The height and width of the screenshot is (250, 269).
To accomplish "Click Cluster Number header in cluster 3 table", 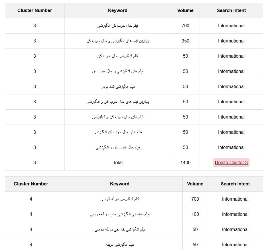I will tap(35, 11).
